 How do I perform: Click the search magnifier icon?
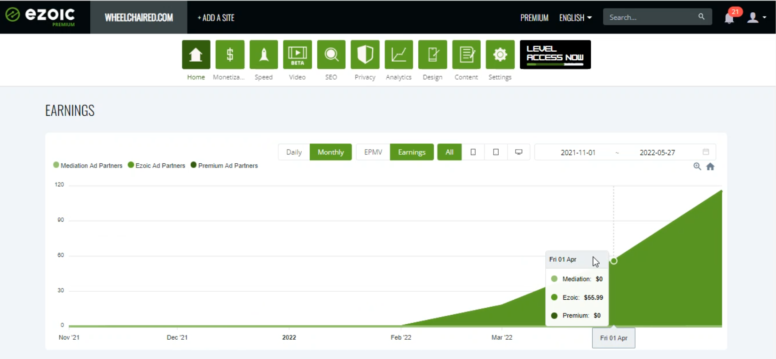[701, 17]
